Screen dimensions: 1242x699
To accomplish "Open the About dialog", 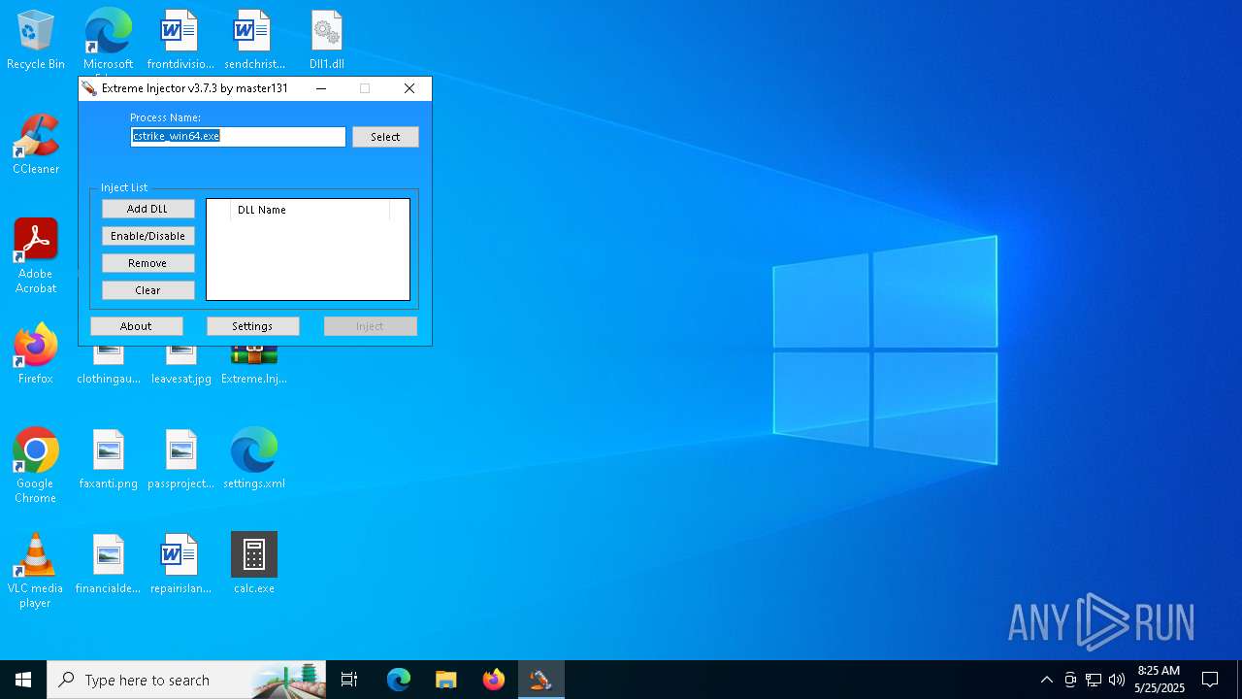I will click(x=136, y=326).
